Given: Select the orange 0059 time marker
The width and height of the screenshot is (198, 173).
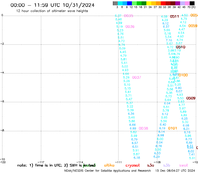Looking at the screenshot, I should [193, 26].
